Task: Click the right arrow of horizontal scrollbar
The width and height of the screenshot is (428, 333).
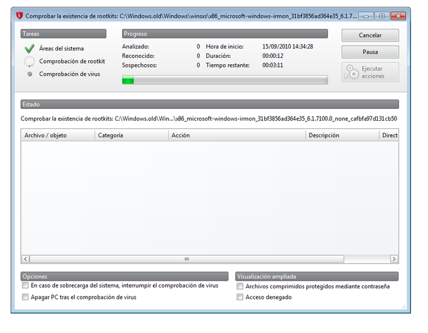Action: [x=394, y=259]
